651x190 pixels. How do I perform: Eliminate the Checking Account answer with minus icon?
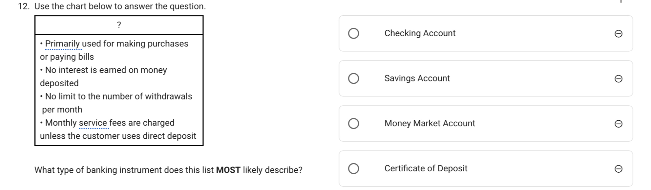click(618, 34)
